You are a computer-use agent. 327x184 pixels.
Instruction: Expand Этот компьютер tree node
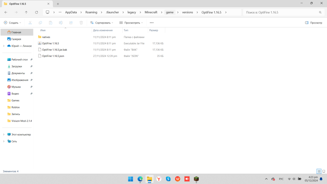click(x=4, y=135)
